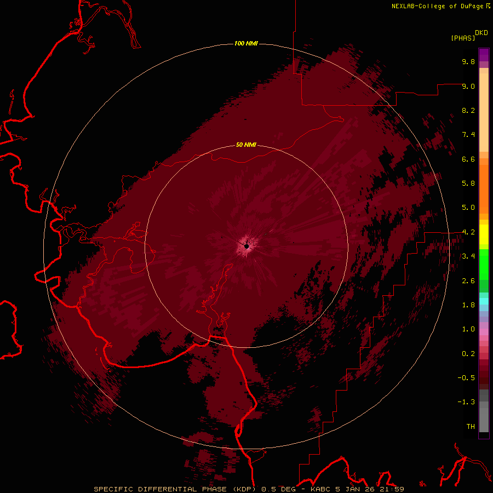The height and width of the screenshot is (493, 493).
Task: Click the 1.0 legend value
Action: (x=468, y=329)
